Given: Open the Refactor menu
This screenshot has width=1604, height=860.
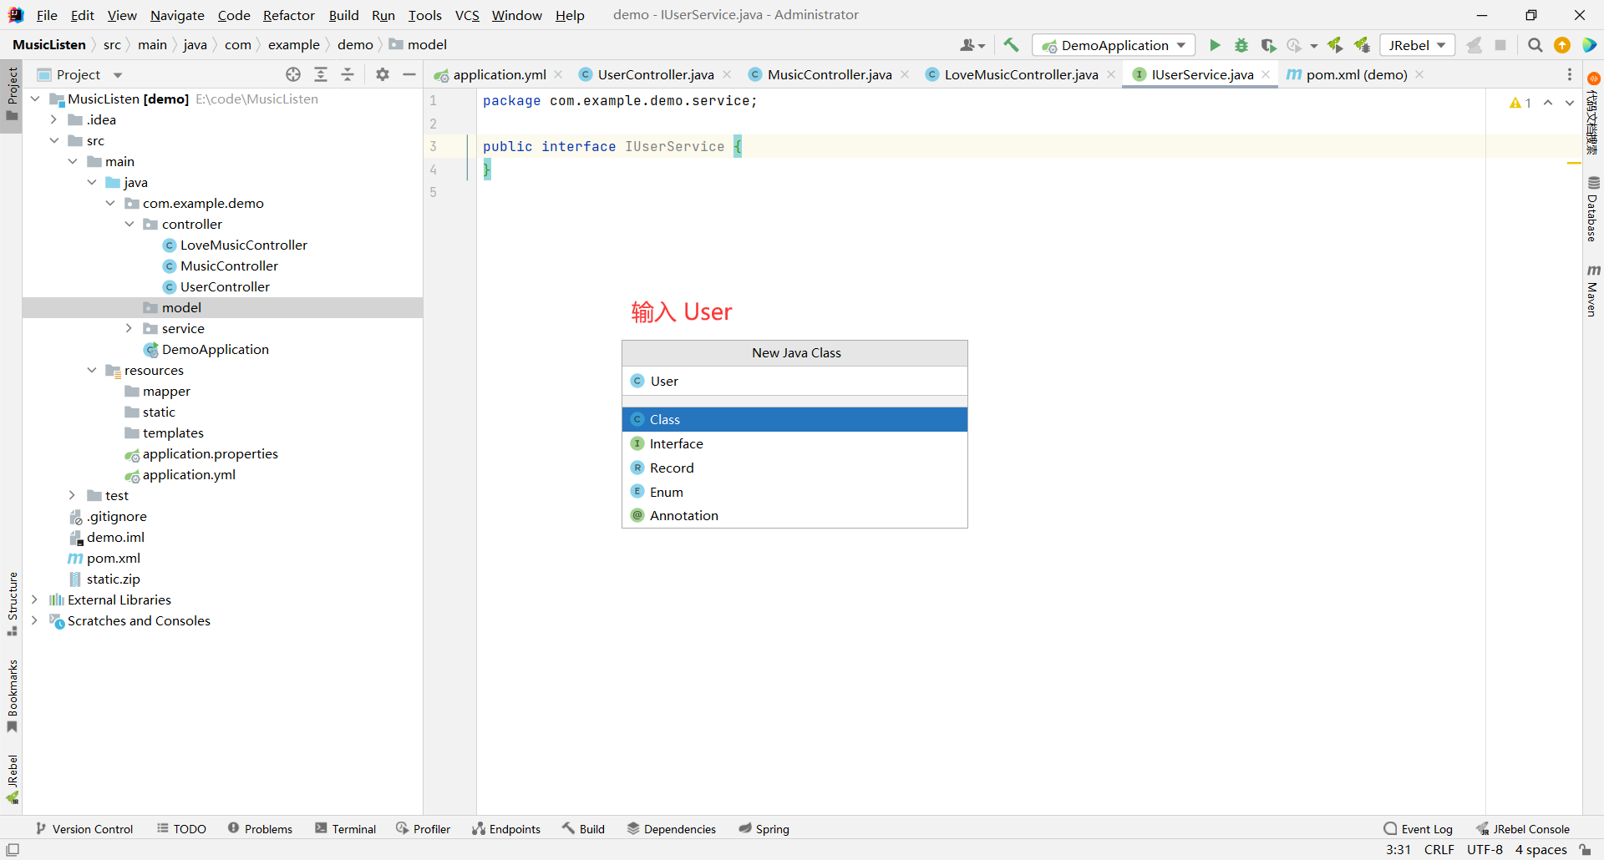Looking at the screenshot, I should (x=288, y=15).
